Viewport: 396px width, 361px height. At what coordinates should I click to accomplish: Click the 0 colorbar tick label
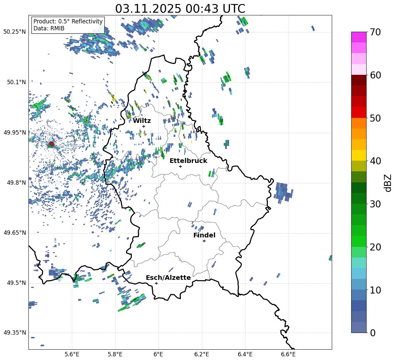pyautogui.click(x=373, y=333)
